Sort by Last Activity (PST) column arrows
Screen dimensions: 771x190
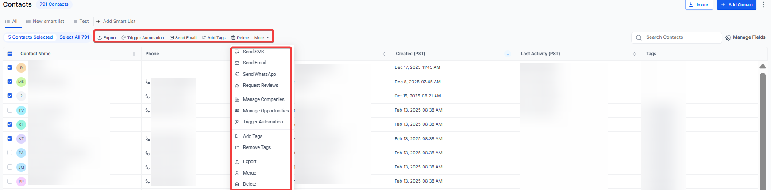coord(634,54)
